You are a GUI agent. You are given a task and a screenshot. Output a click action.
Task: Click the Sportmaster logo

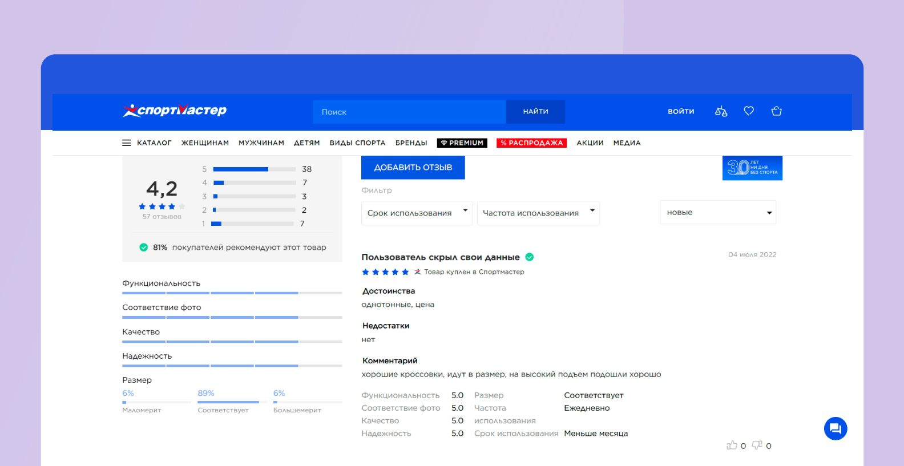[175, 111]
